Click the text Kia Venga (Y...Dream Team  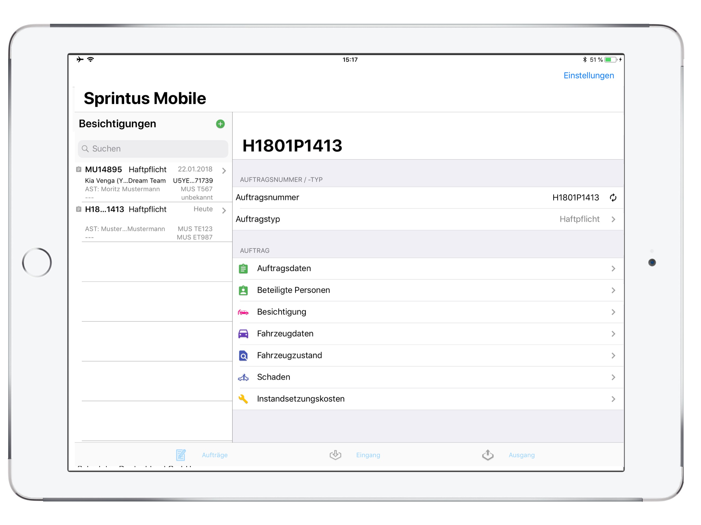pos(125,180)
